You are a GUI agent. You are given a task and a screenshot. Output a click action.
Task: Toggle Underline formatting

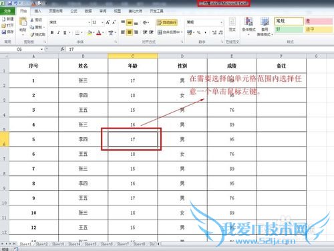click(65, 33)
